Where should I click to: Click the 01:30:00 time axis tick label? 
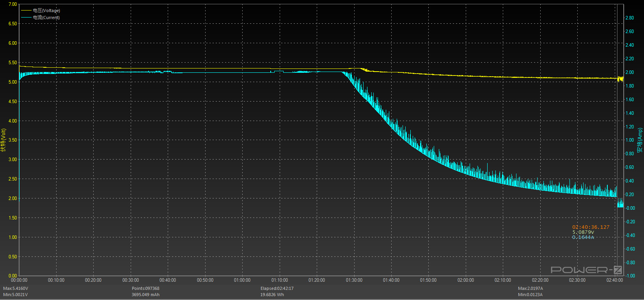click(x=354, y=280)
